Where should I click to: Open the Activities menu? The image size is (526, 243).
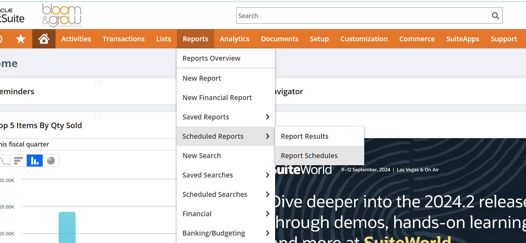[x=76, y=39]
